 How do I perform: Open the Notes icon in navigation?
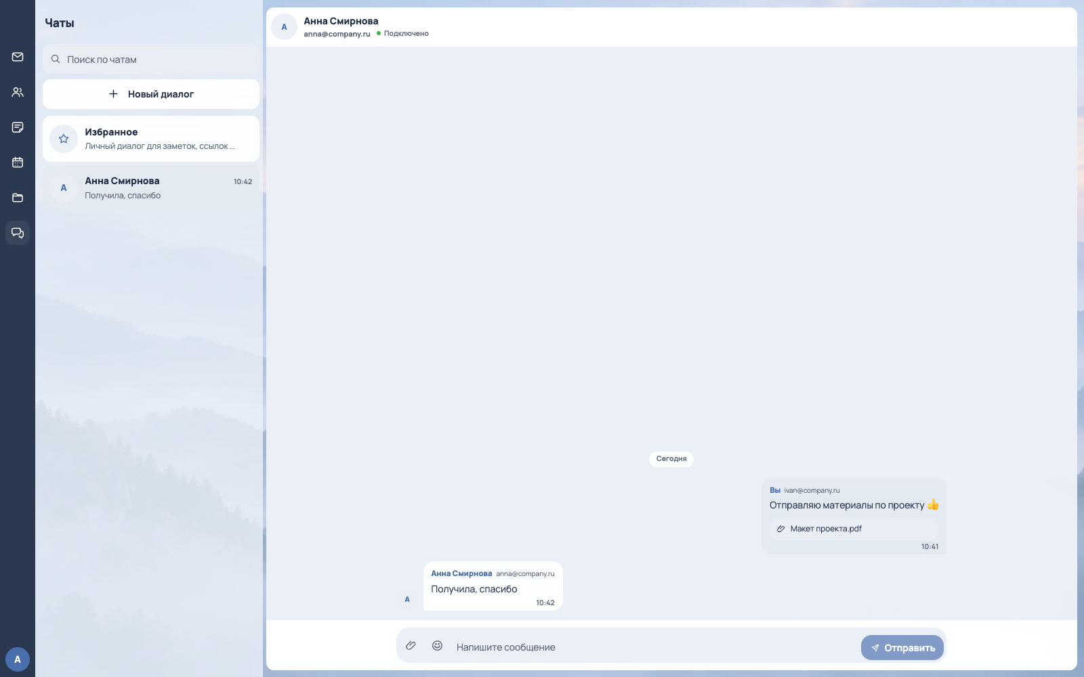coord(18,127)
